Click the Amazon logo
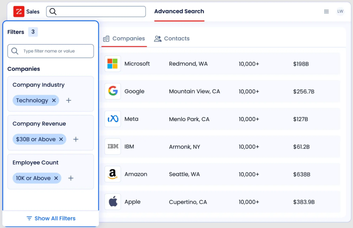The width and height of the screenshot is (353, 228). coord(113,174)
